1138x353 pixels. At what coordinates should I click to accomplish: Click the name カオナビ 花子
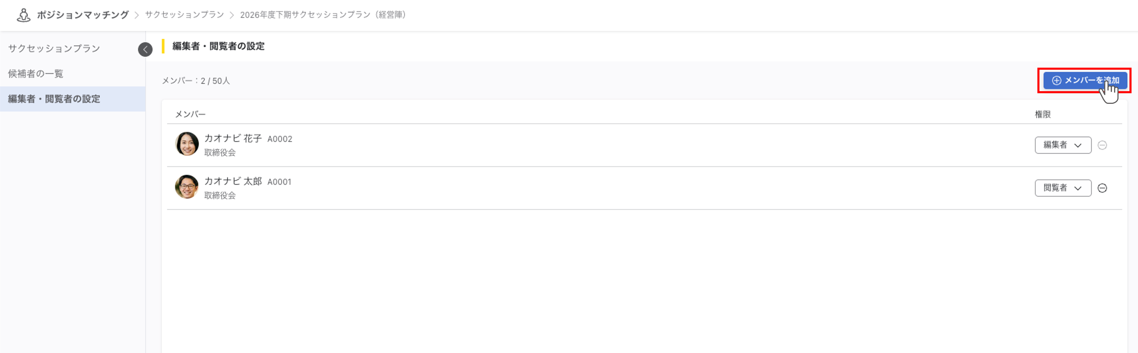pos(233,139)
